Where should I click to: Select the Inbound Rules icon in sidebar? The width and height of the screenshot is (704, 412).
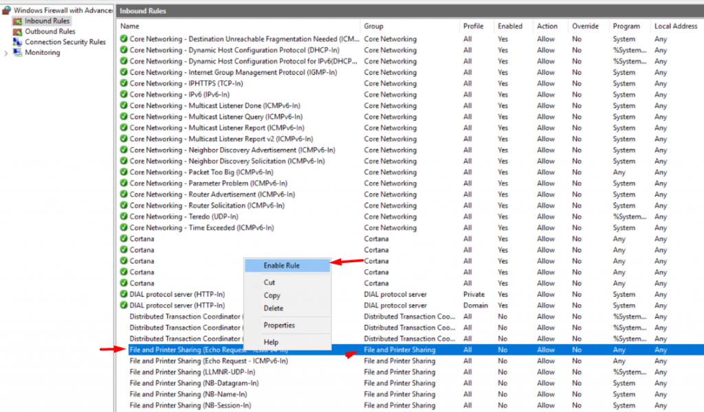(x=18, y=21)
